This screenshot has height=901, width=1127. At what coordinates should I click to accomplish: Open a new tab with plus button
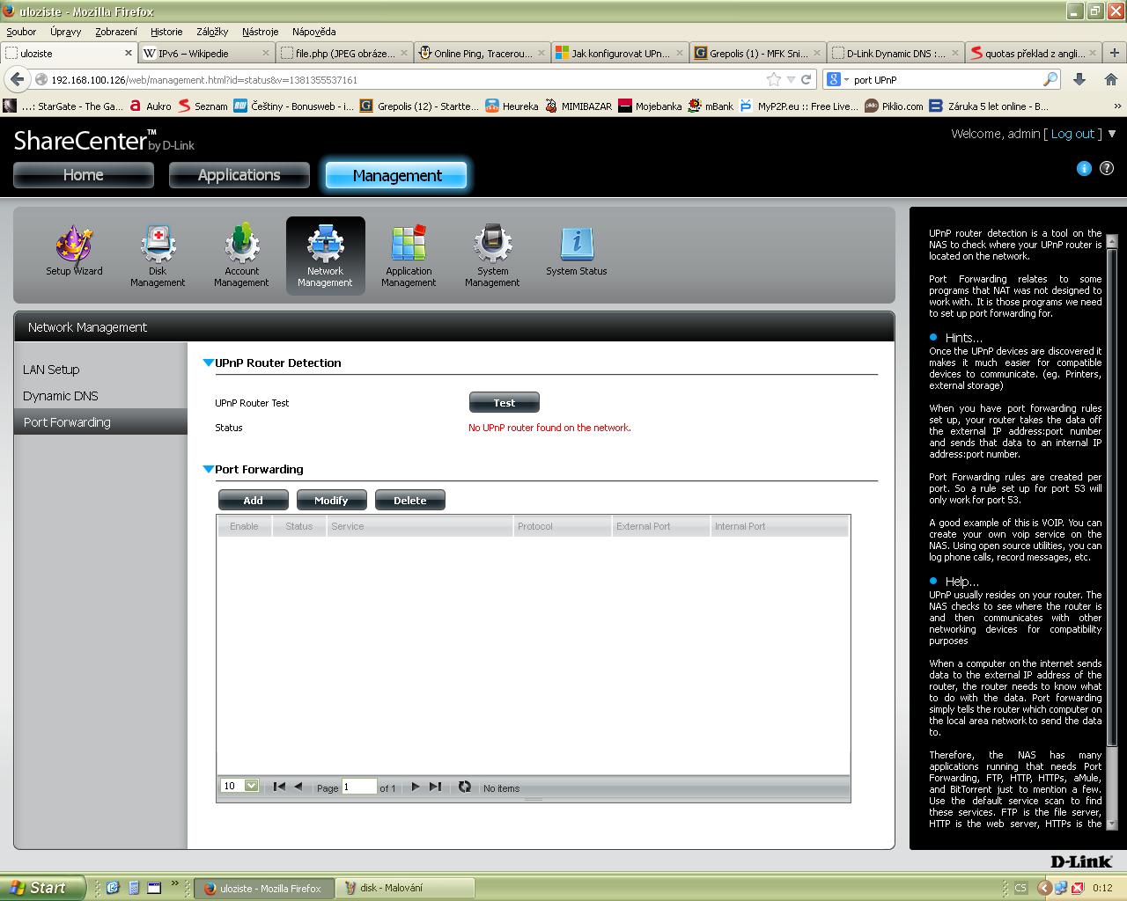pos(1114,53)
